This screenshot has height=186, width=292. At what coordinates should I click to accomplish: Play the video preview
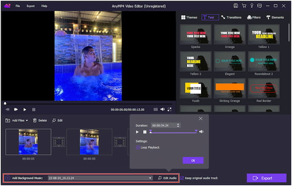tap(25, 110)
